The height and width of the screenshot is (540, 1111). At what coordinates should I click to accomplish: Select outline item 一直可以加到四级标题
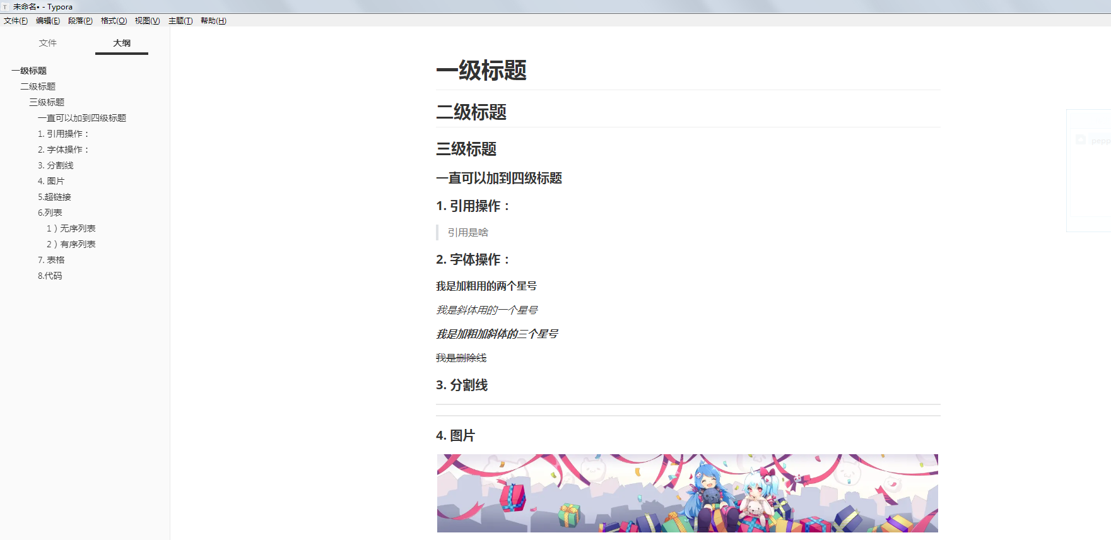82,118
